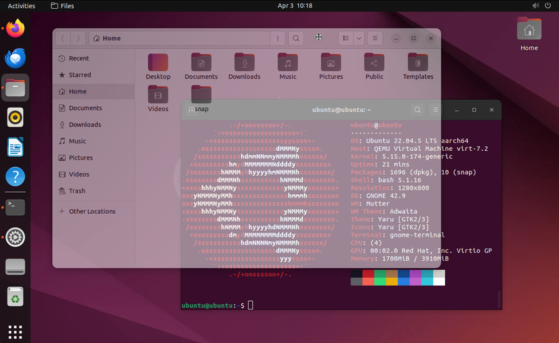This screenshot has width=559, height=343.
Task: Open the Public folder in Files
Action: [x=374, y=66]
